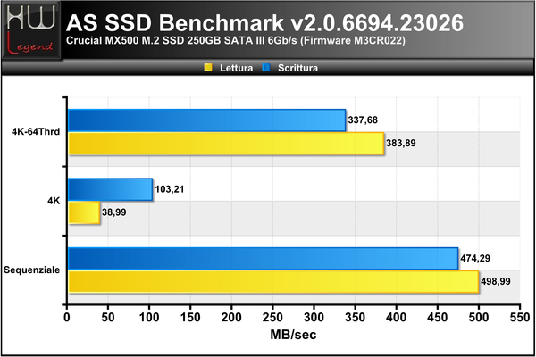The height and width of the screenshot is (357, 536).
Task: Click the Sequenziale axis label
Action: (x=32, y=270)
